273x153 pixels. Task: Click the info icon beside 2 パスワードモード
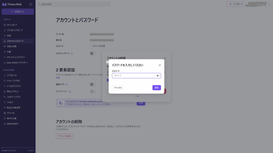point(72,53)
